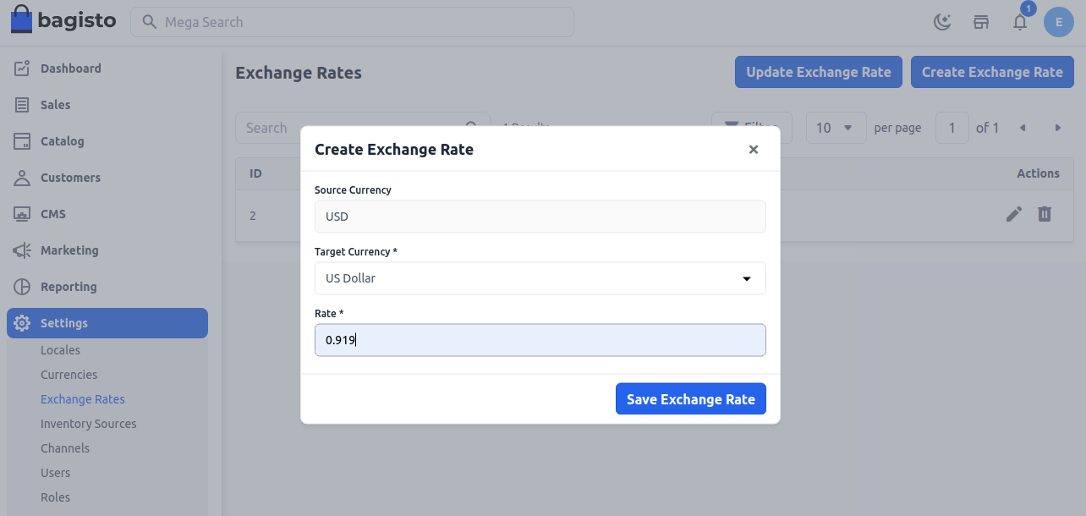
Task: Click the delete trash icon in Actions column
Action: (x=1045, y=214)
